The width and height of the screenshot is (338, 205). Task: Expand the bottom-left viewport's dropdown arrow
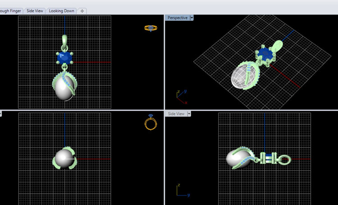1,114
